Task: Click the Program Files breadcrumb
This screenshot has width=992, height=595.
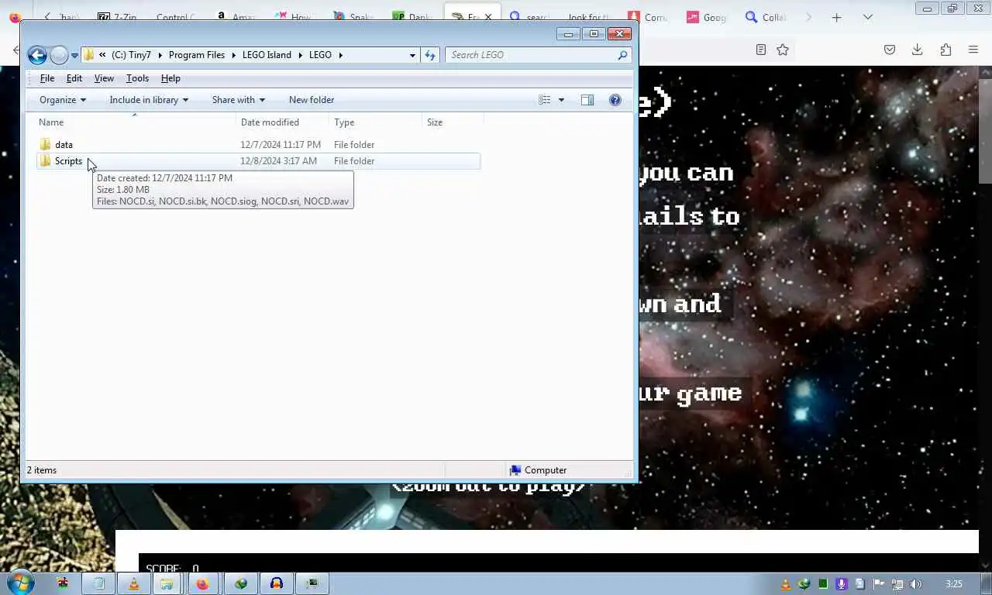Action: point(197,55)
